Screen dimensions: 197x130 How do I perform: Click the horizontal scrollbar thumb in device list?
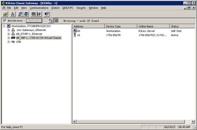coord(130,122)
